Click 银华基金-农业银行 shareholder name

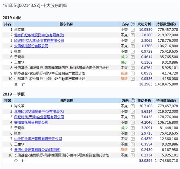coord(50,73)
